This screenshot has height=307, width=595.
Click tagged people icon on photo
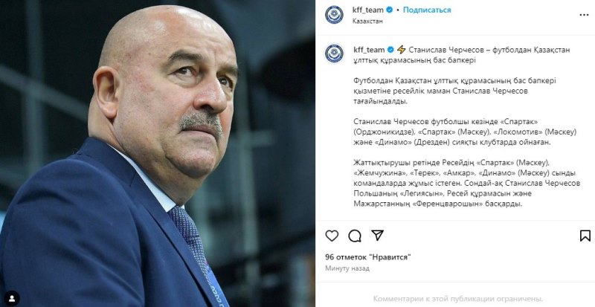point(12,299)
